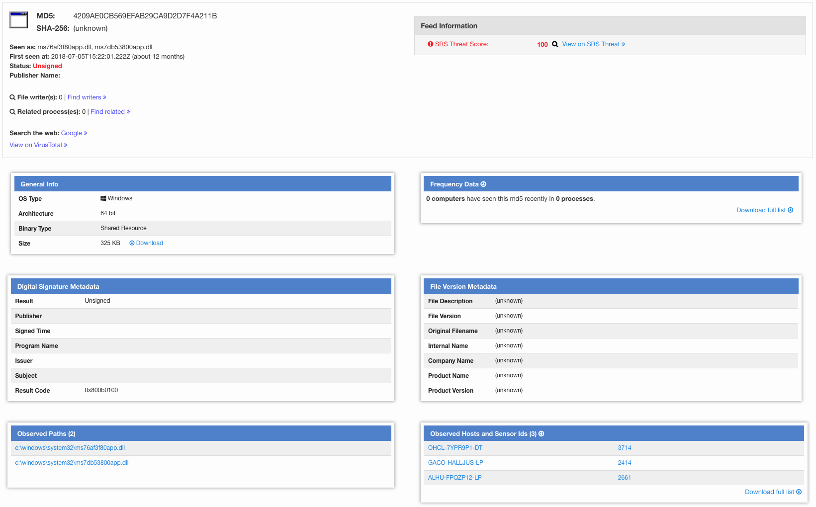Screen dimensions: 816x507
Task: Click the magnifier icon beside SRS Threat Score
Action: click(555, 44)
